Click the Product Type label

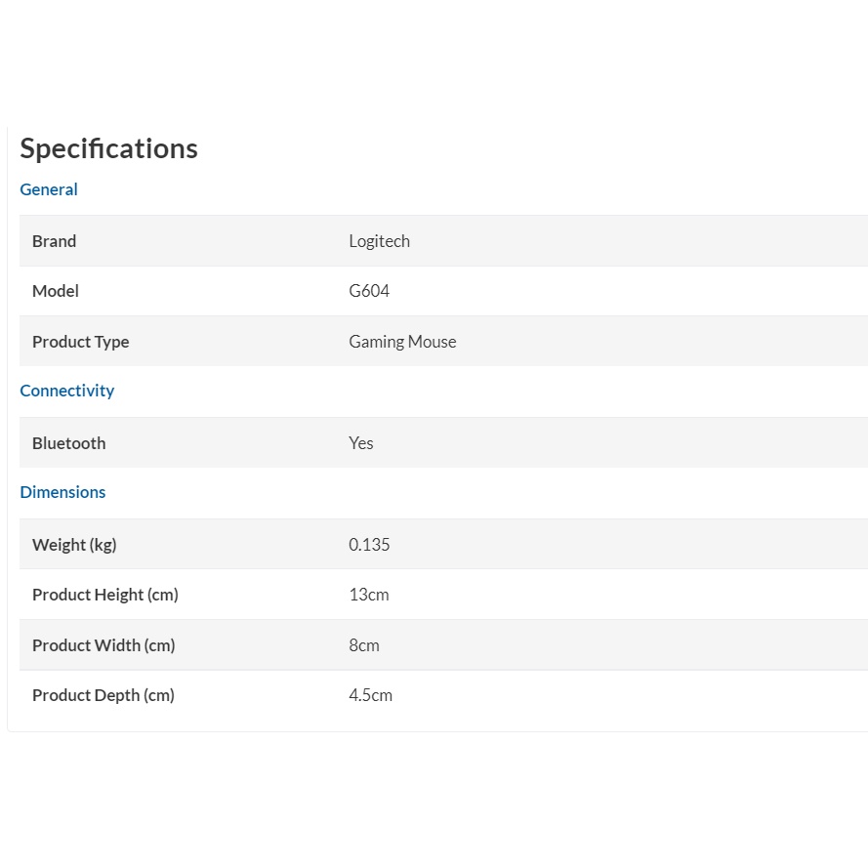pyautogui.click(x=80, y=342)
